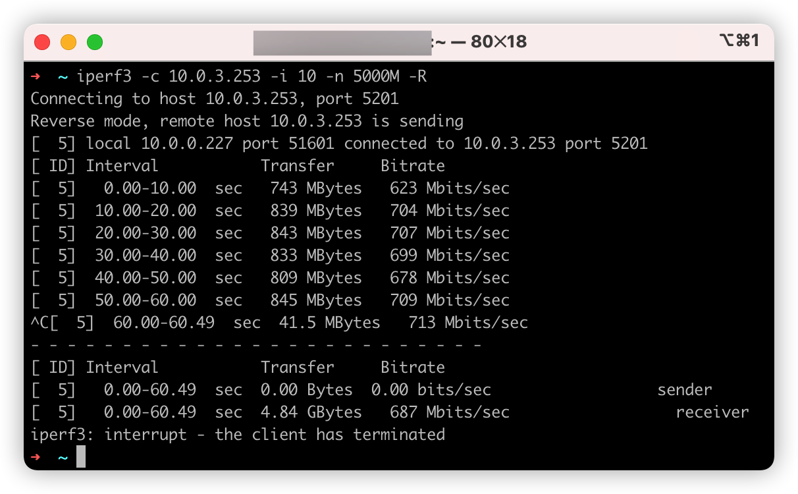Click the "Connecting to host" output line
This screenshot has width=798, height=494.
pyautogui.click(x=215, y=99)
